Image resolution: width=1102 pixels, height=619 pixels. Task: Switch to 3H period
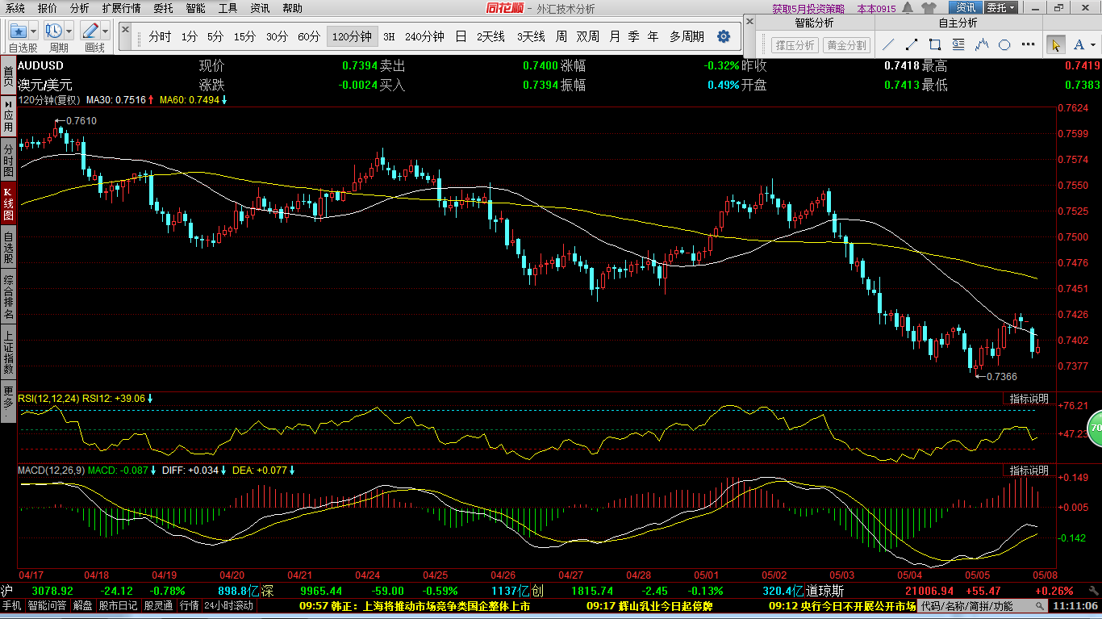pyautogui.click(x=390, y=36)
